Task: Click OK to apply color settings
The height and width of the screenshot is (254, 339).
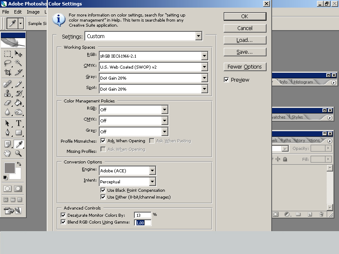Action: 245,17
